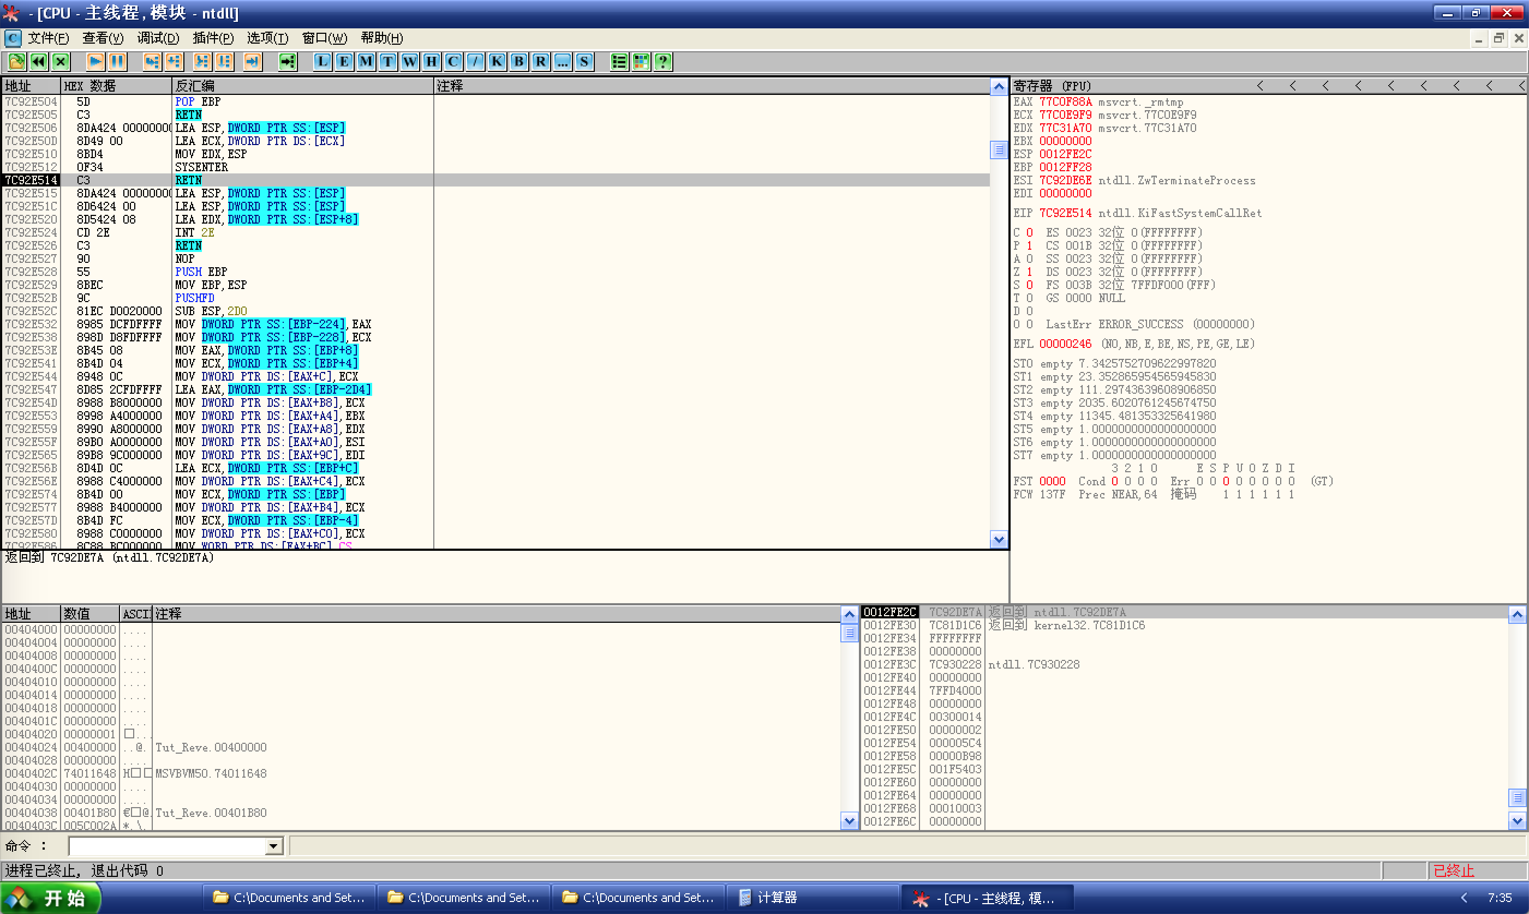Click the Step into icon

152,61
